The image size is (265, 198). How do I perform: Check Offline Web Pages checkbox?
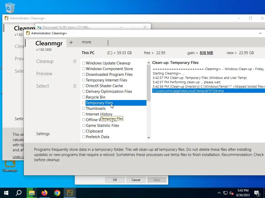[84, 120]
